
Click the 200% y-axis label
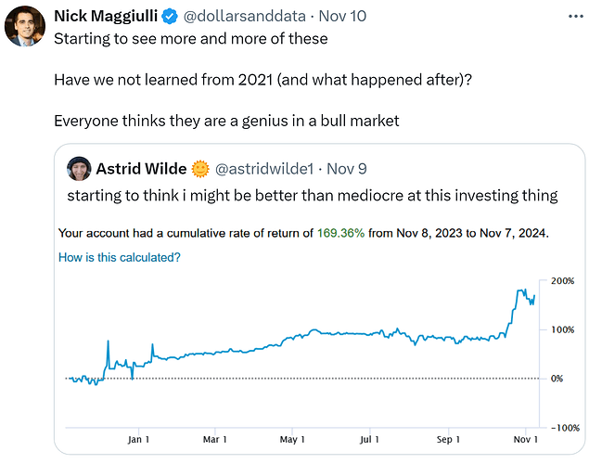[563, 281]
